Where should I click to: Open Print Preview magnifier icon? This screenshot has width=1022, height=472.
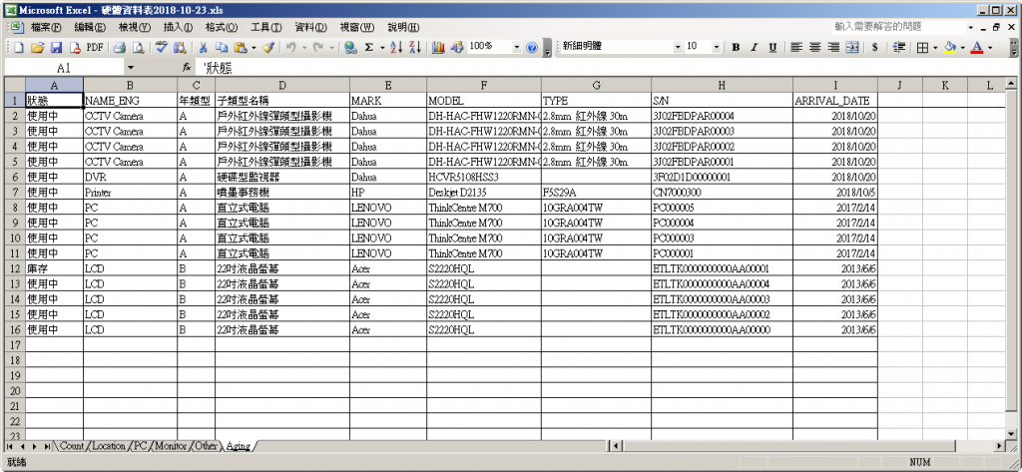point(138,48)
